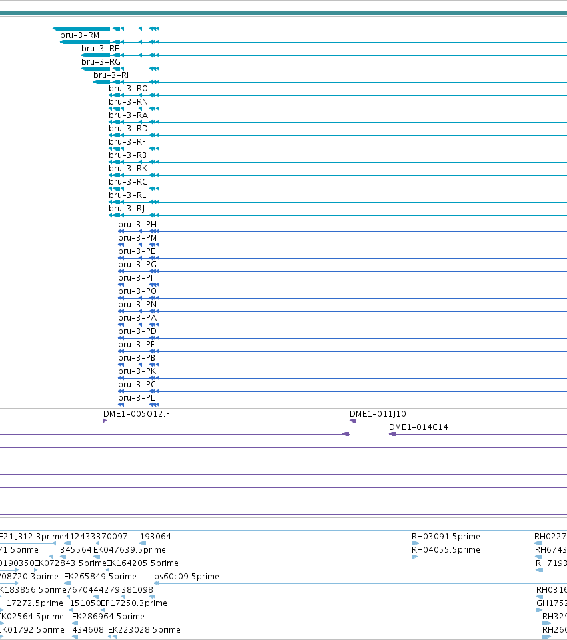Select the EP17250.3prime EST label
This screenshot has width=567, height=640.
[134, 603]
